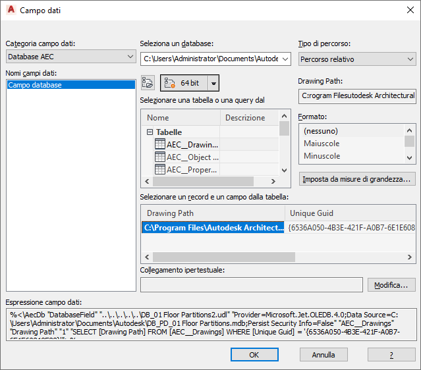421x370 pixels.
Task: Click the Nome column header
Action: [x=181, y=118]
